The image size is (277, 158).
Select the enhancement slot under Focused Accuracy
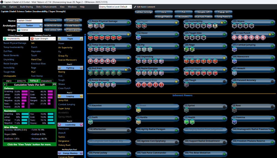(x=235, y=85)
